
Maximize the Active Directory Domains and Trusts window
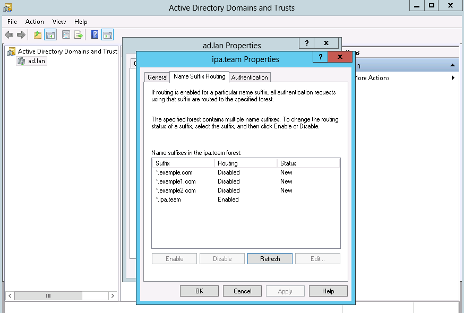coord(432,6)
